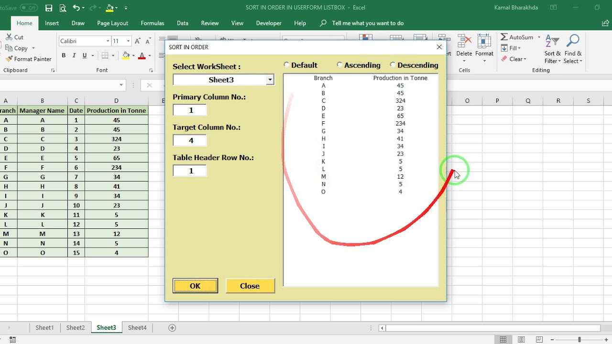Switch to the Sheet1 tab
This screenshot has width=612, height=344.
[x=44, y=327]
